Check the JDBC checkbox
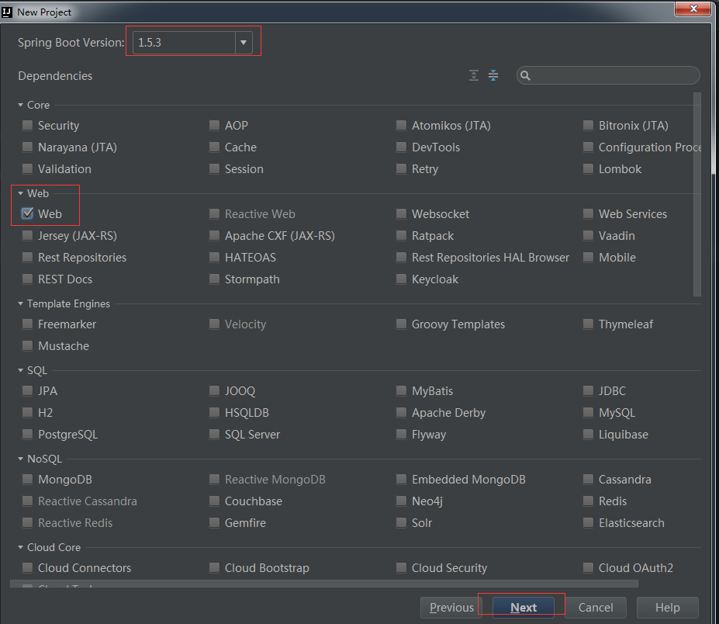Viewport: 719px width, 624px height. coord(588,390)
